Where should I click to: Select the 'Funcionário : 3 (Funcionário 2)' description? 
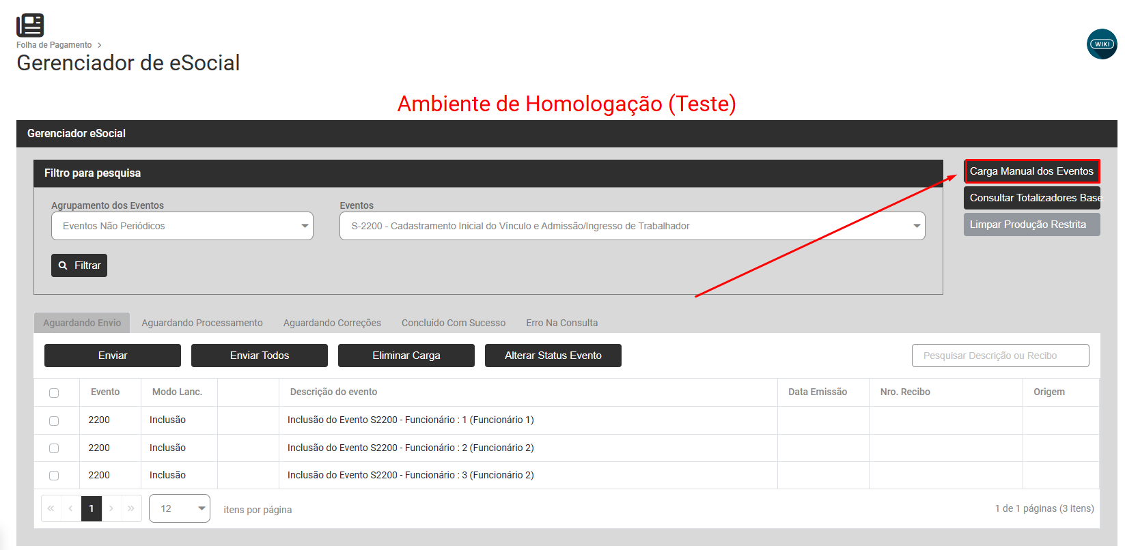click(x=411, y=475)
